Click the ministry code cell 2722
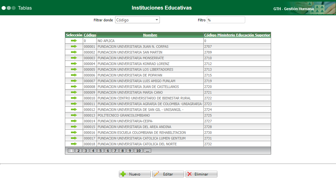Image resolution: width=336 pixels, height=180 pixels. (237, 98)
